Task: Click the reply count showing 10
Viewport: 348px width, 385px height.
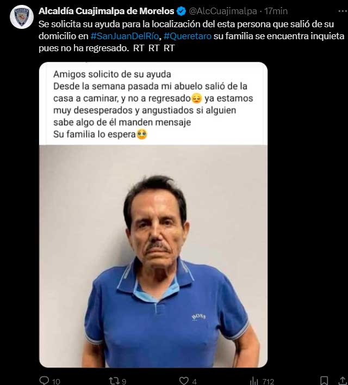Action: tap(56, 381)
